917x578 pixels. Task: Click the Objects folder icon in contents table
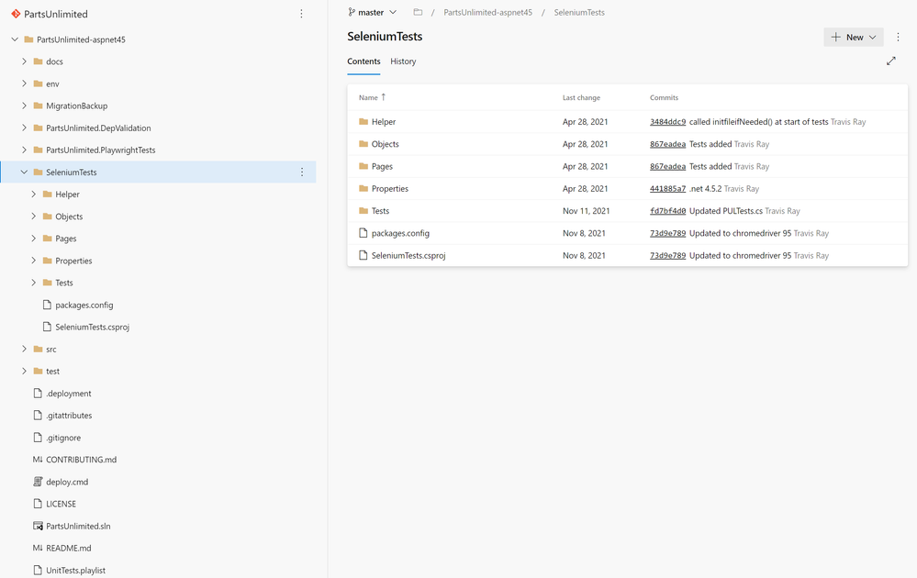click(363, 144)
